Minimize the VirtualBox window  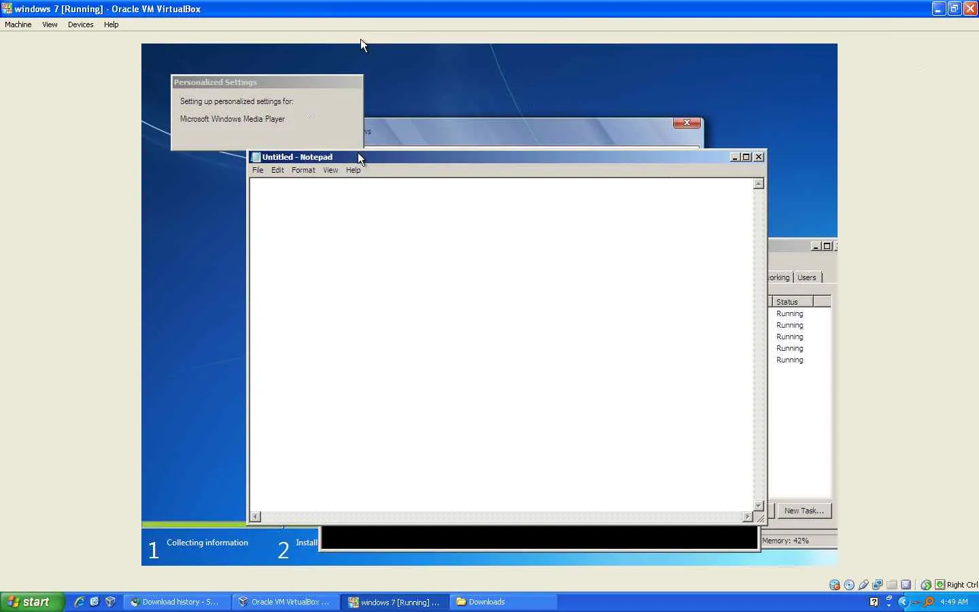point(939,9)
